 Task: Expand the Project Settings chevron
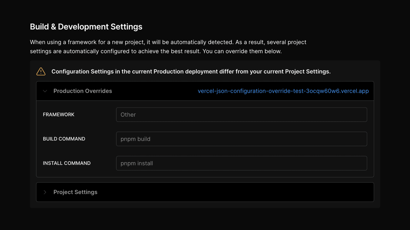pos(45,192)
